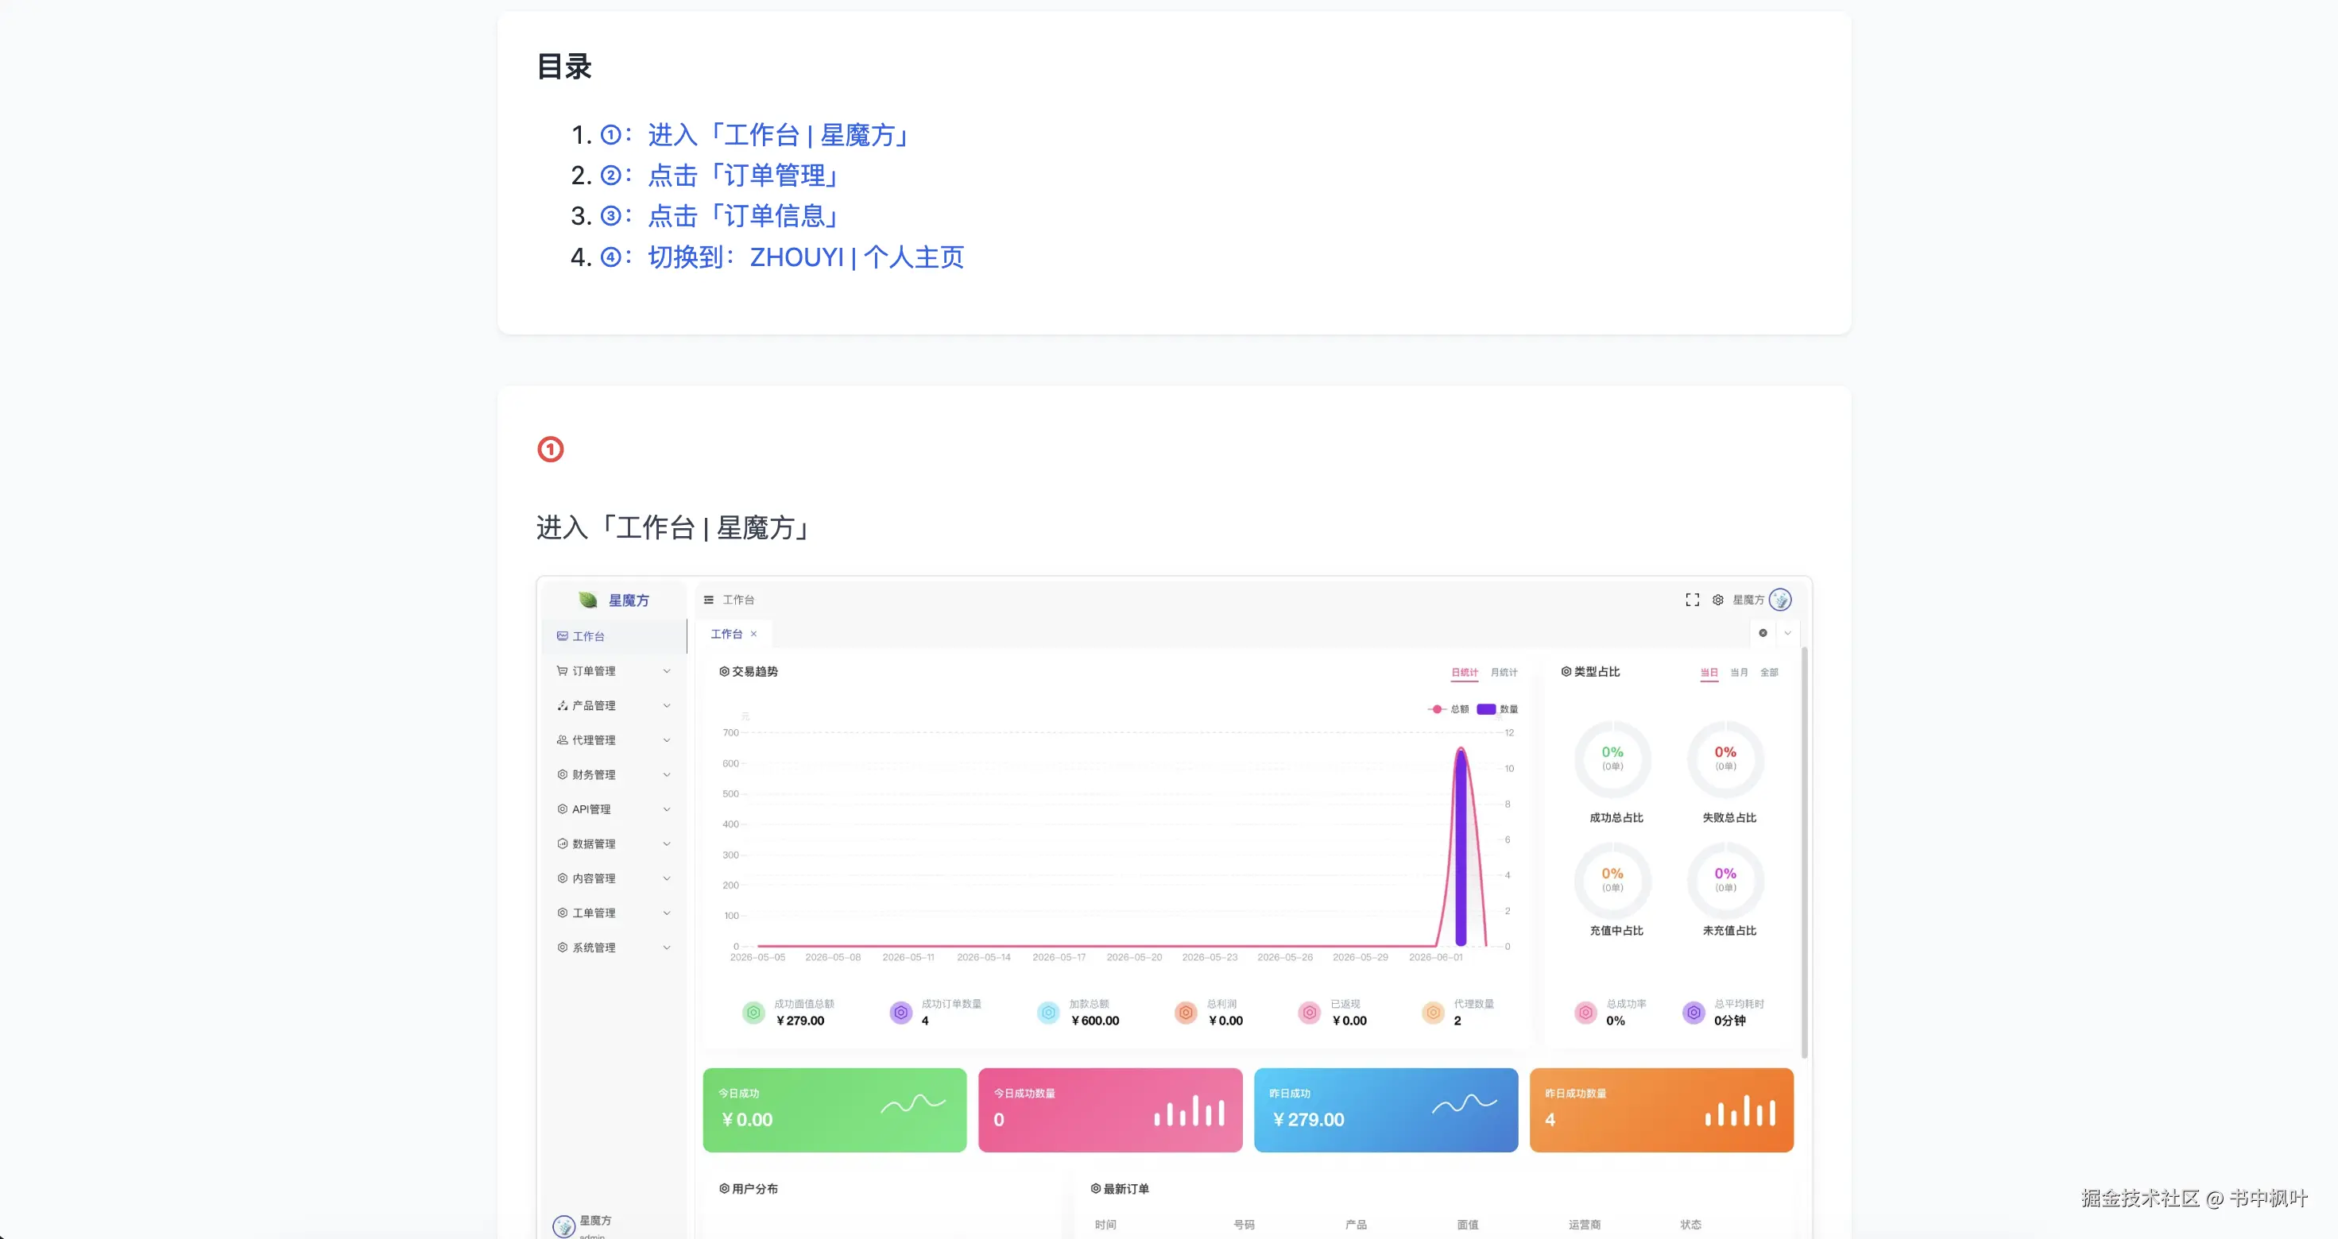Click the 成功总占比 ring chart
The height and width of the screenshot is (1239, 2338).
point(1612,759)
